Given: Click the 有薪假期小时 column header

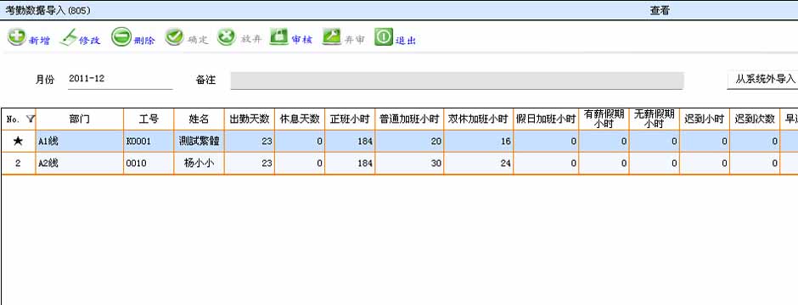Looking at the screenshot, I should pyautogui.click(x=604, y=119).
